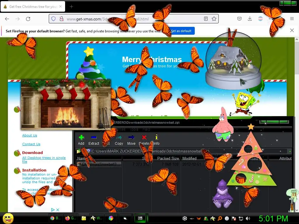Open a new Firefox tab
The image size is (299, 224).
[x=71, y=7]
